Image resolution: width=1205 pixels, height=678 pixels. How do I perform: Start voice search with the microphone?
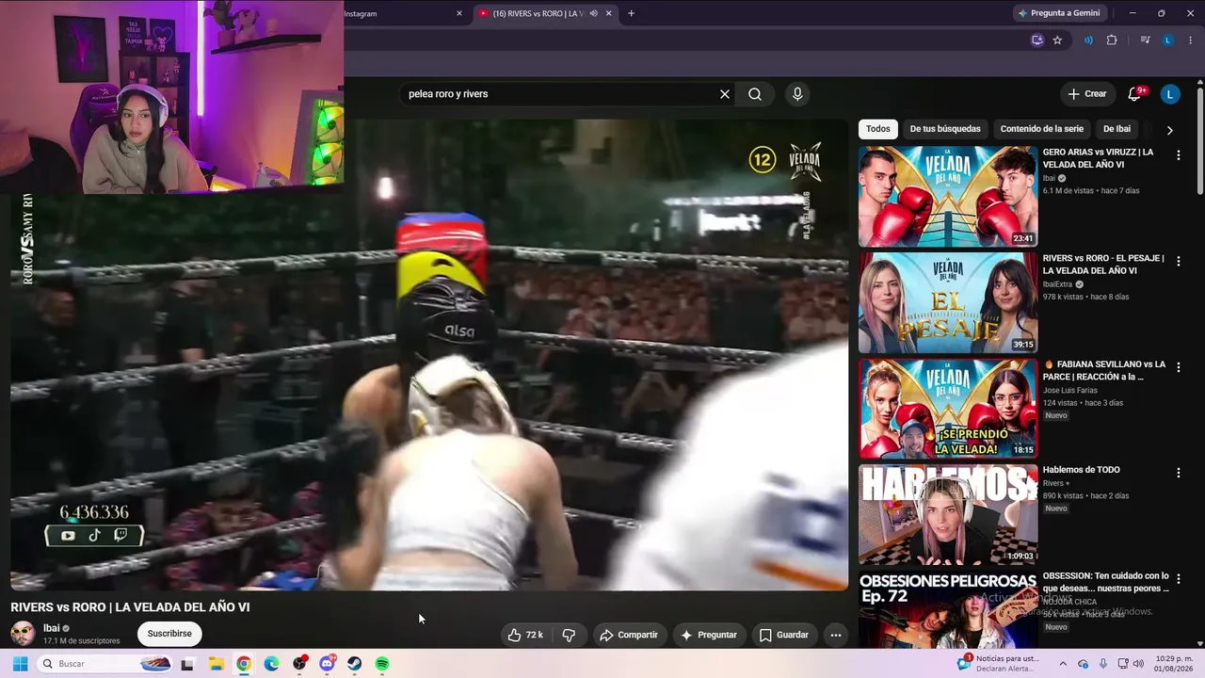coord(797,94)
